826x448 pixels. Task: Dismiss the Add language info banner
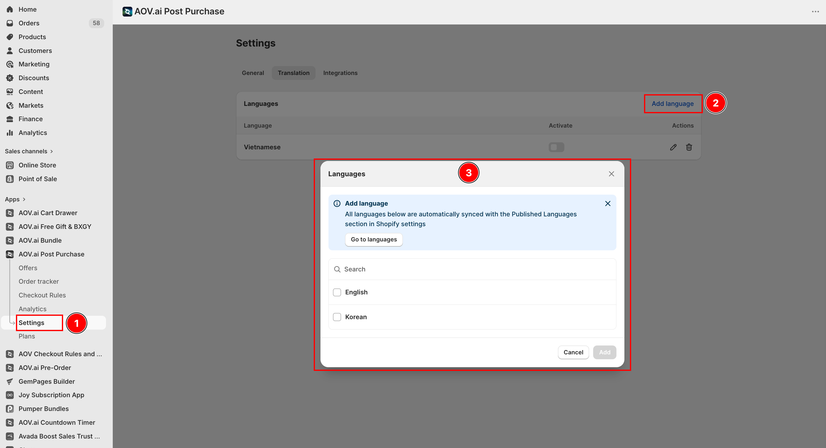608,204
